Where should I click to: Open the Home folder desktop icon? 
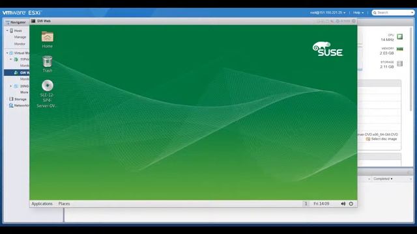point(48,40)
